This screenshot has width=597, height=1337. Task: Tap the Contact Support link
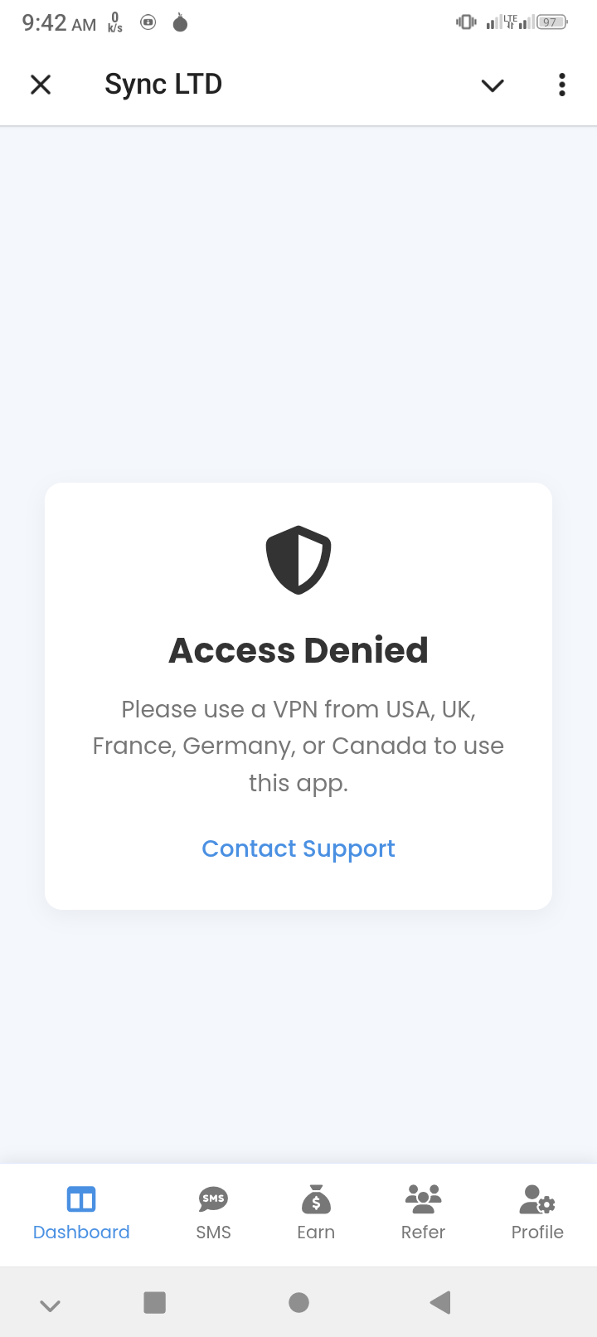[x=298, y=848]
